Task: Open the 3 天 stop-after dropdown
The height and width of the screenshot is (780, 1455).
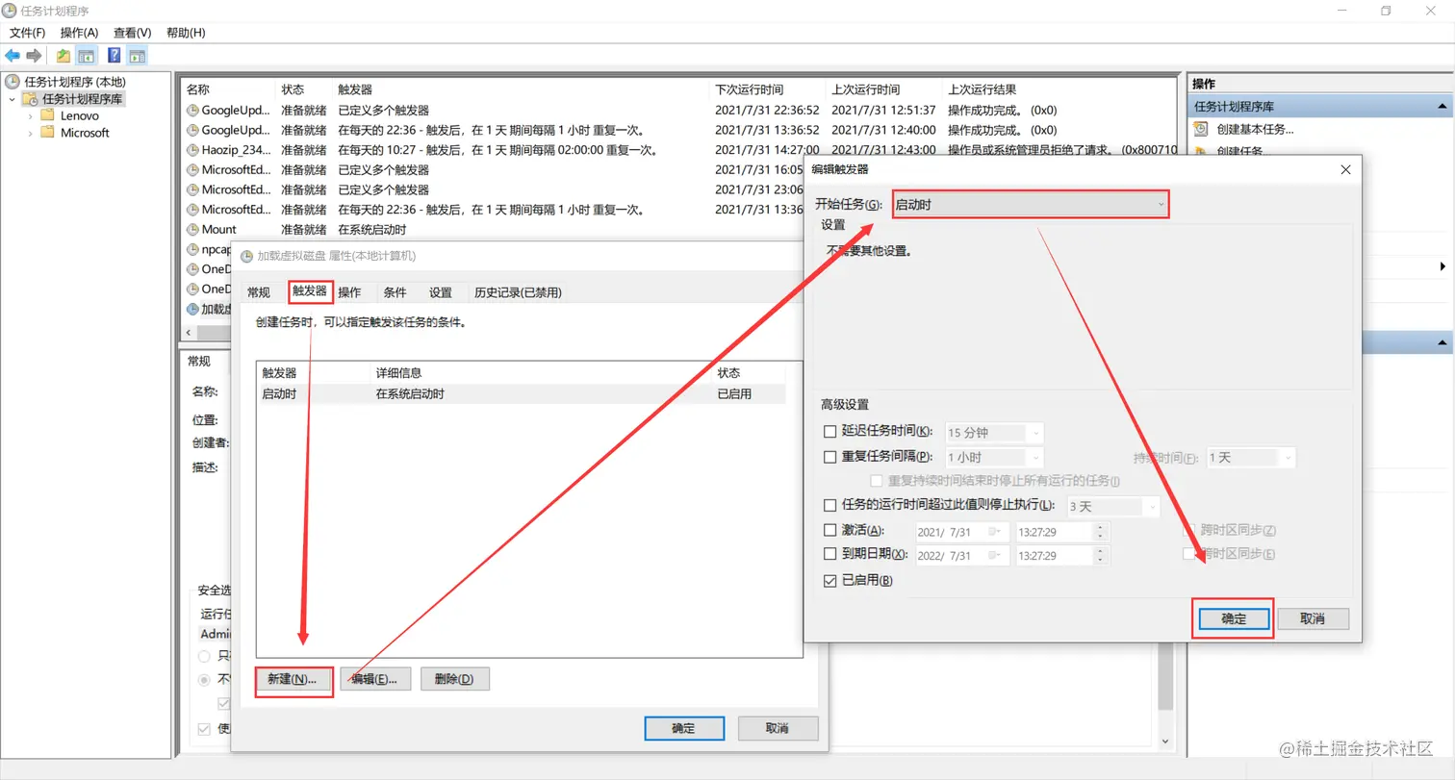Action: tap(1111, 506)
